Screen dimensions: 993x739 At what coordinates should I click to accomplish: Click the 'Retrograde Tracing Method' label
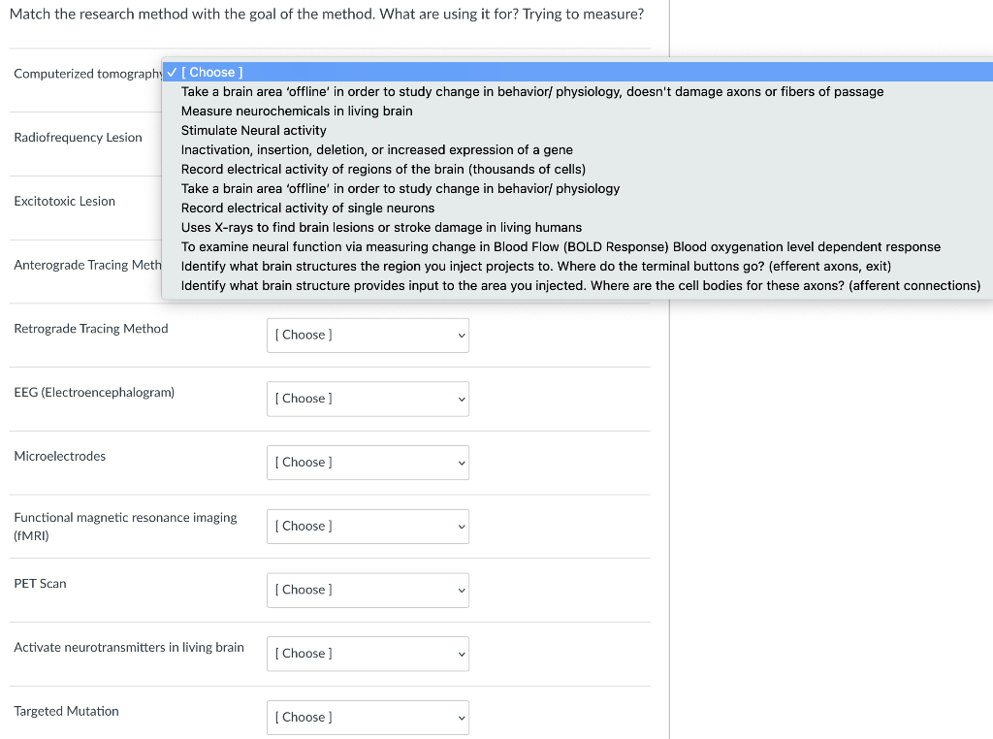tap(91, 329)
